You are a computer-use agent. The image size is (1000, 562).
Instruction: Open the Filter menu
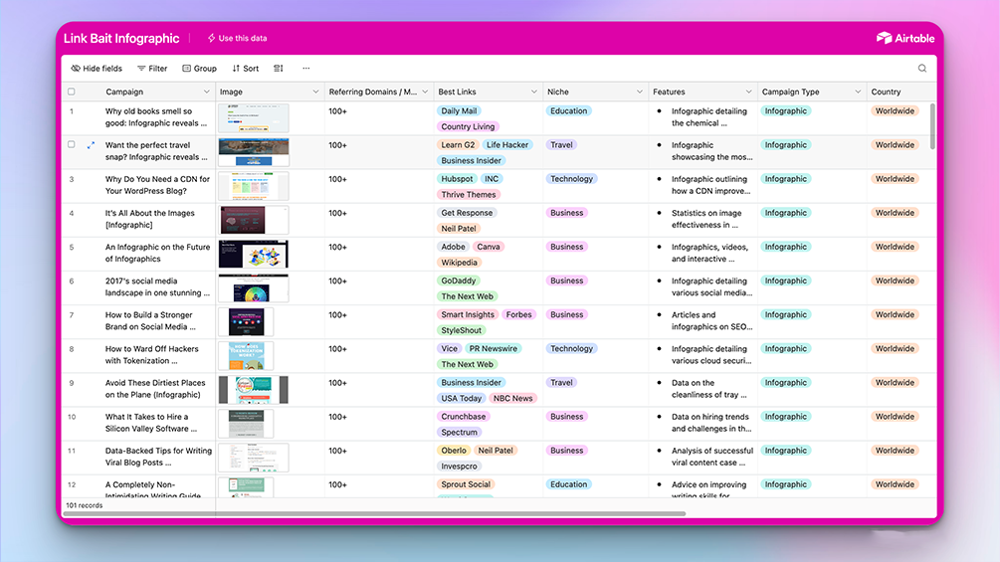click(x=152, y=69)
